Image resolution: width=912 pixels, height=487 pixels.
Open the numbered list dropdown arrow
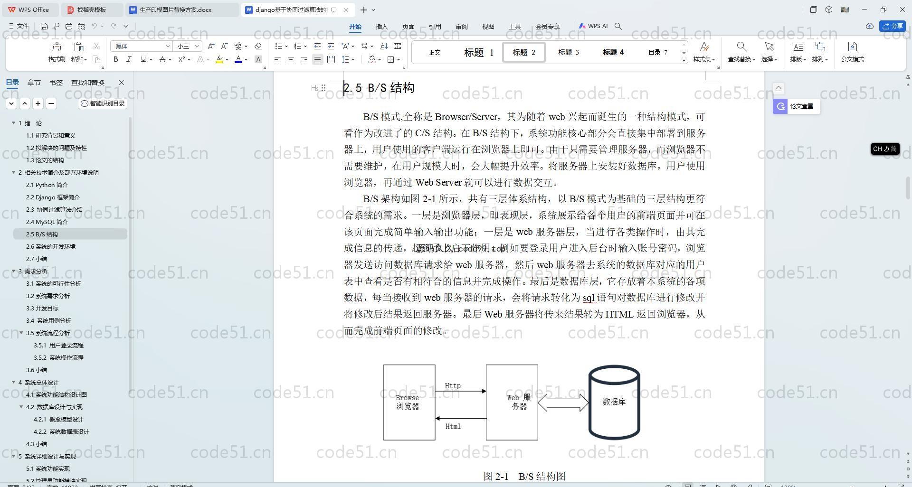(x=305, y=46)
